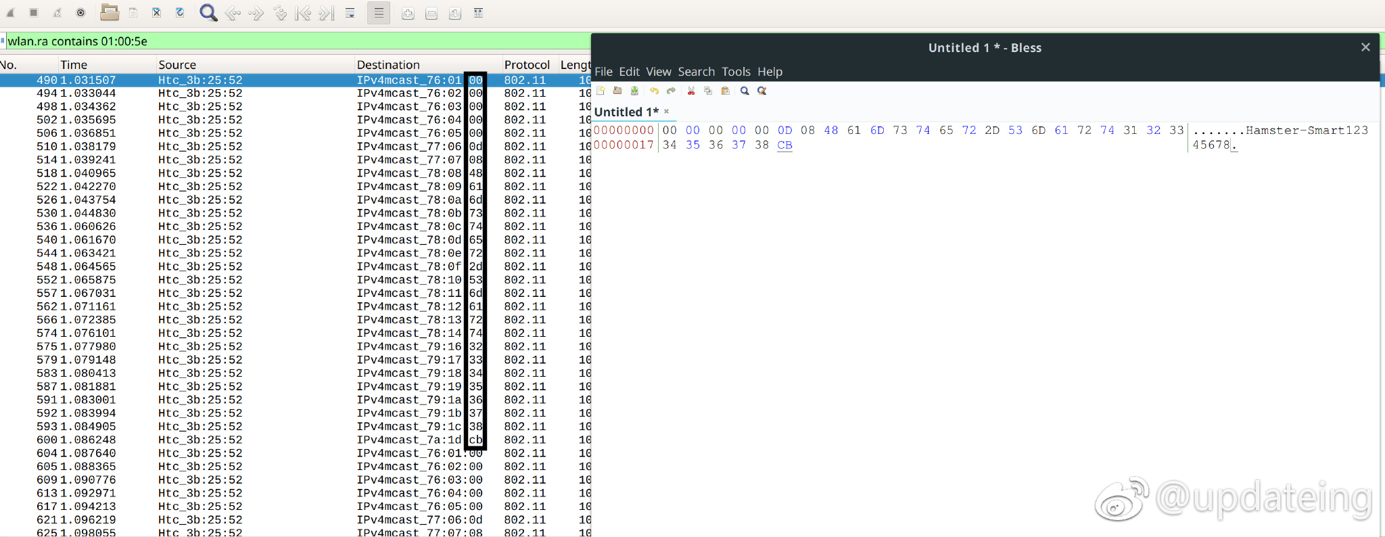Image resolution: width=1385 pixels, height=537 pixels.
Task: Click in the wlan.ra display filter field
Action: [x=271, y=41]
